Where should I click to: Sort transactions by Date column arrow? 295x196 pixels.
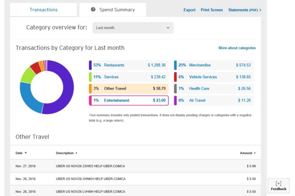tap(26, 153)
